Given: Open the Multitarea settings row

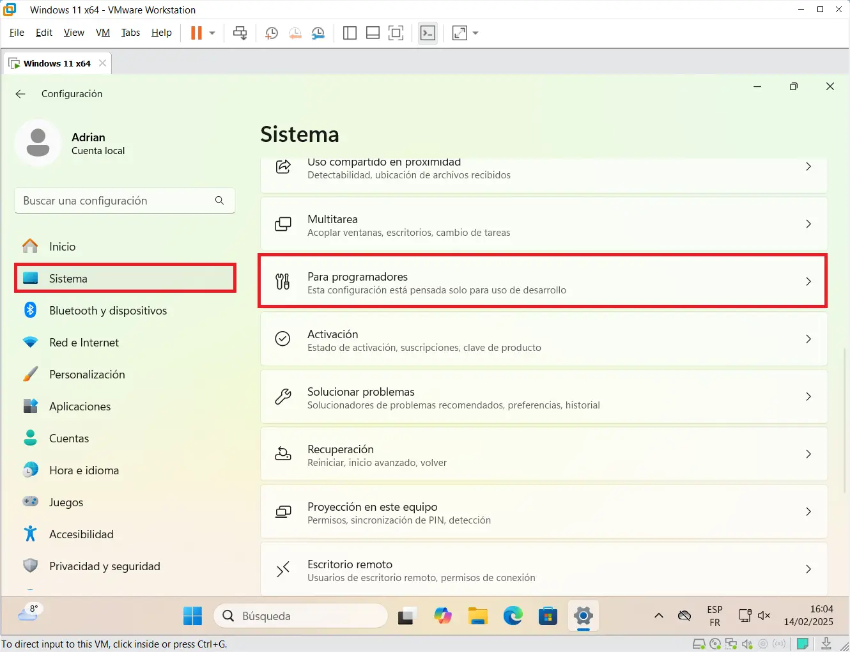Looking at the screenshot, I should 544,224.
